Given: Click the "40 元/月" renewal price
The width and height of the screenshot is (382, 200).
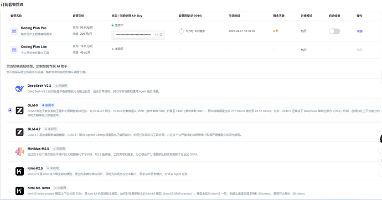Looking at the screenshot, I should (x=85, y=52).
